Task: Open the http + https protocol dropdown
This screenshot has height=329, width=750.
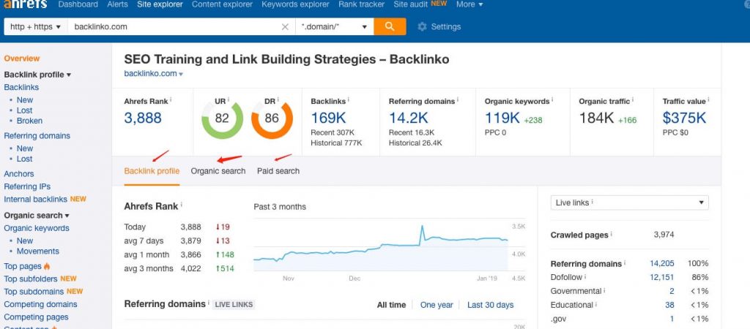Action: click(x=36, y=27)
